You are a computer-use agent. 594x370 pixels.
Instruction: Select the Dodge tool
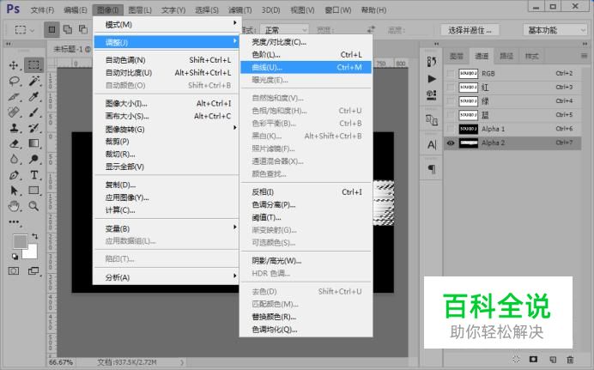pyautogui.click(x=33, y=159)
